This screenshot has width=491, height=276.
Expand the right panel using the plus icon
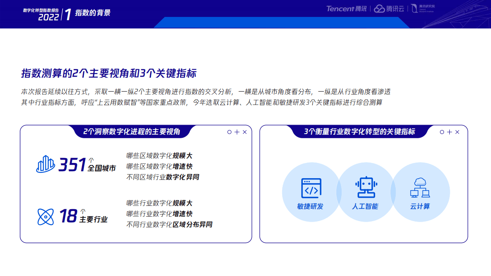pos(449,132)
